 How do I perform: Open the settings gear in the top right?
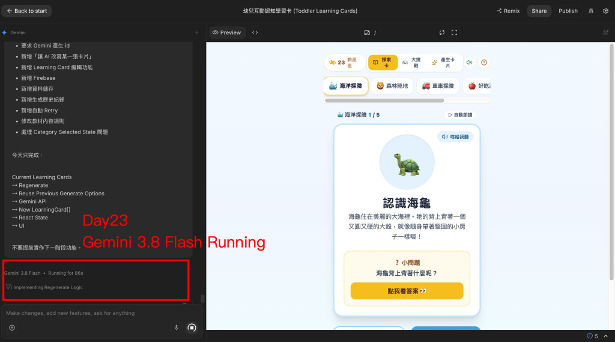[x=605, y=11]
